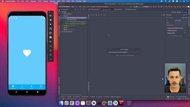This screenshot has height=107, width=190.
Task: Open the Emulator device dropdown
Action: pos(147,7)
